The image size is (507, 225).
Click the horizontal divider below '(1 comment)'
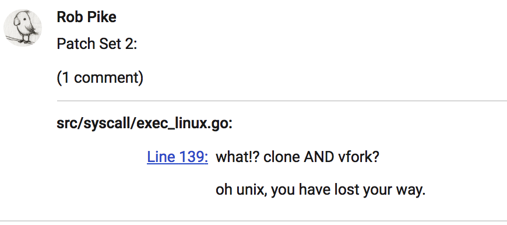282,101
